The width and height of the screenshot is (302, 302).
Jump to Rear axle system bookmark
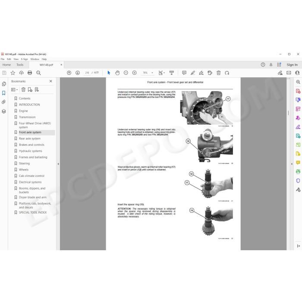30,138
